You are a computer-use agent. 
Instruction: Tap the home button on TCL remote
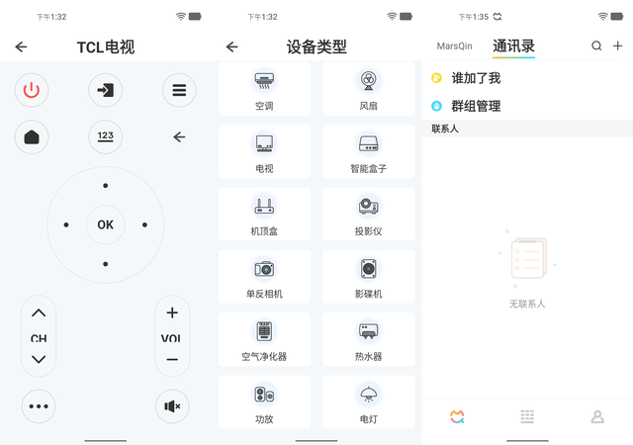(32, 136)
